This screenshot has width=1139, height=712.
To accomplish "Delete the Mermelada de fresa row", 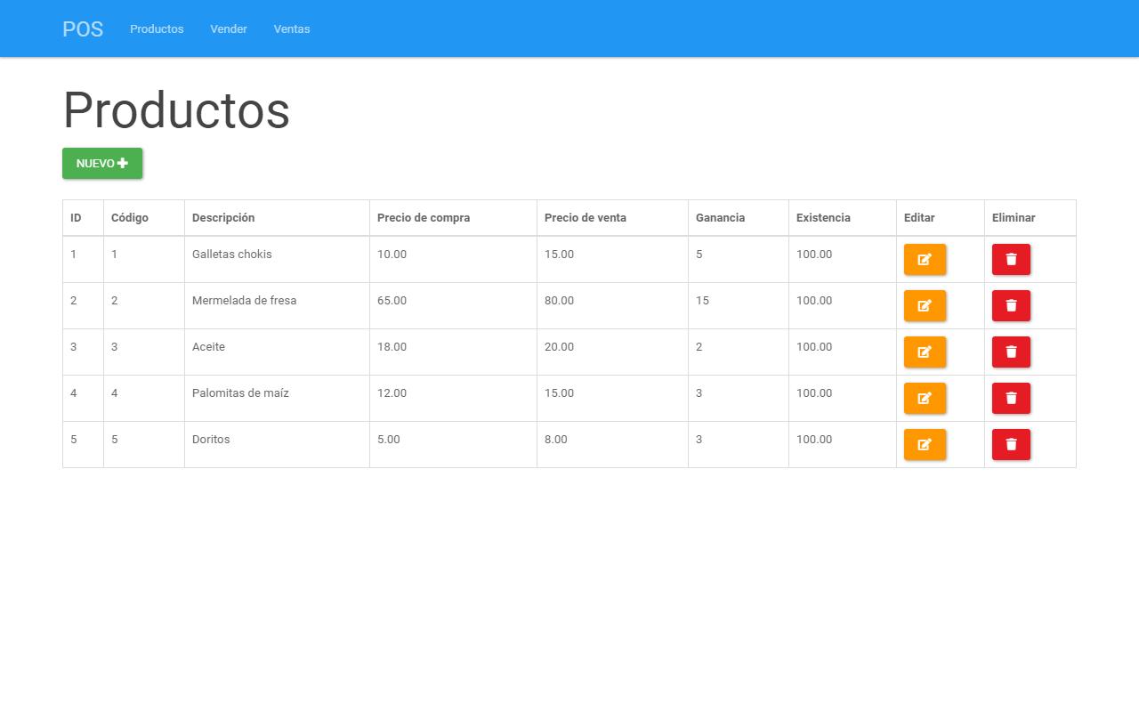I will point(1011,305).
